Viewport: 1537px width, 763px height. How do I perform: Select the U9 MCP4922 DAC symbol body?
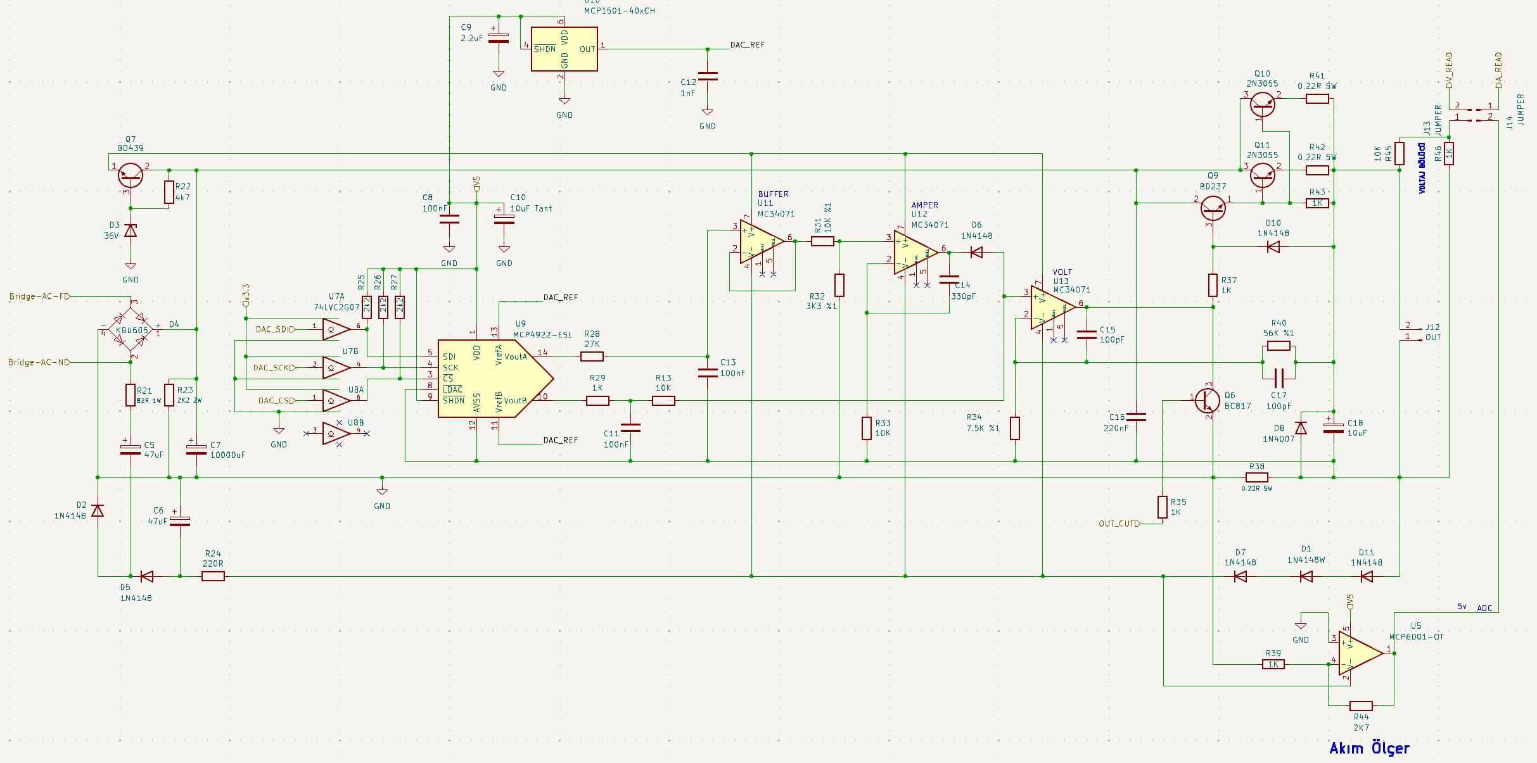click(x=495, y=379)
